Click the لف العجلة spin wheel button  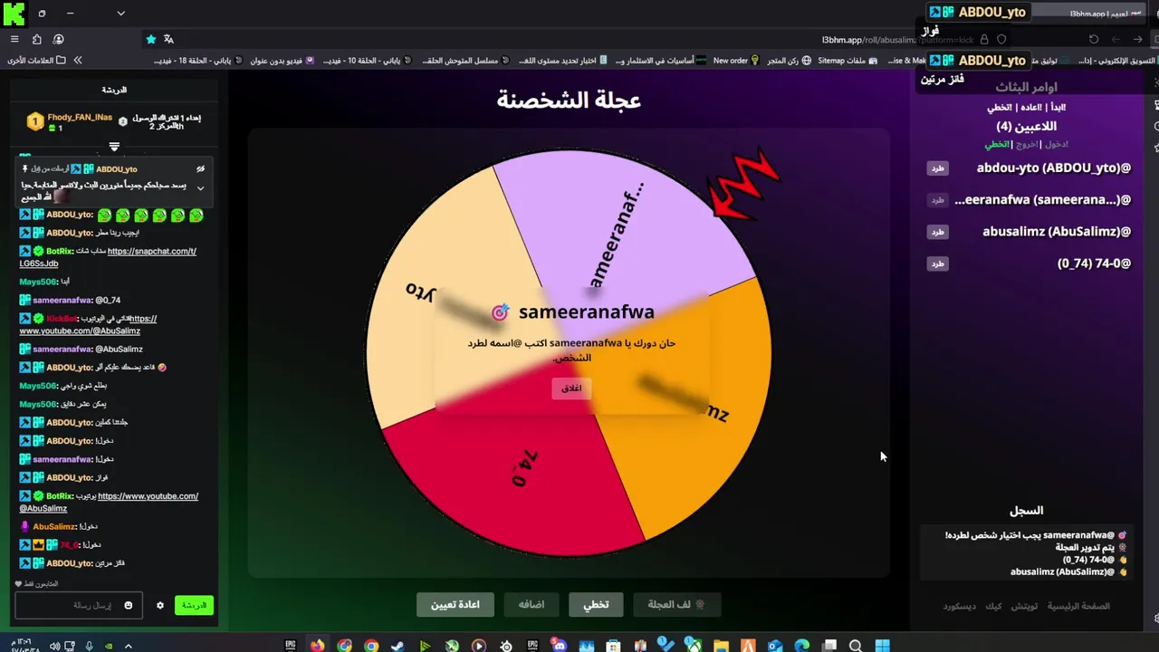click(x=675, y=604)
